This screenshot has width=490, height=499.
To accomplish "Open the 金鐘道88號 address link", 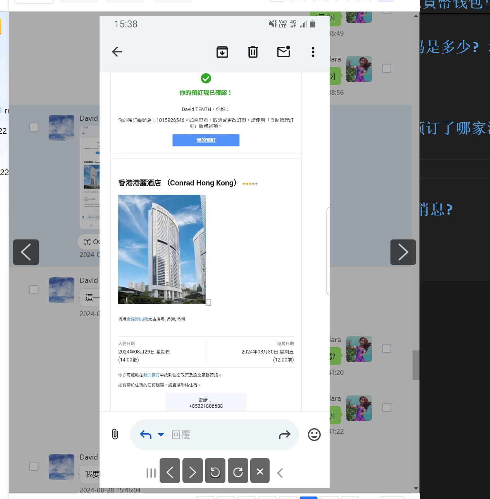I will (138, 319).
